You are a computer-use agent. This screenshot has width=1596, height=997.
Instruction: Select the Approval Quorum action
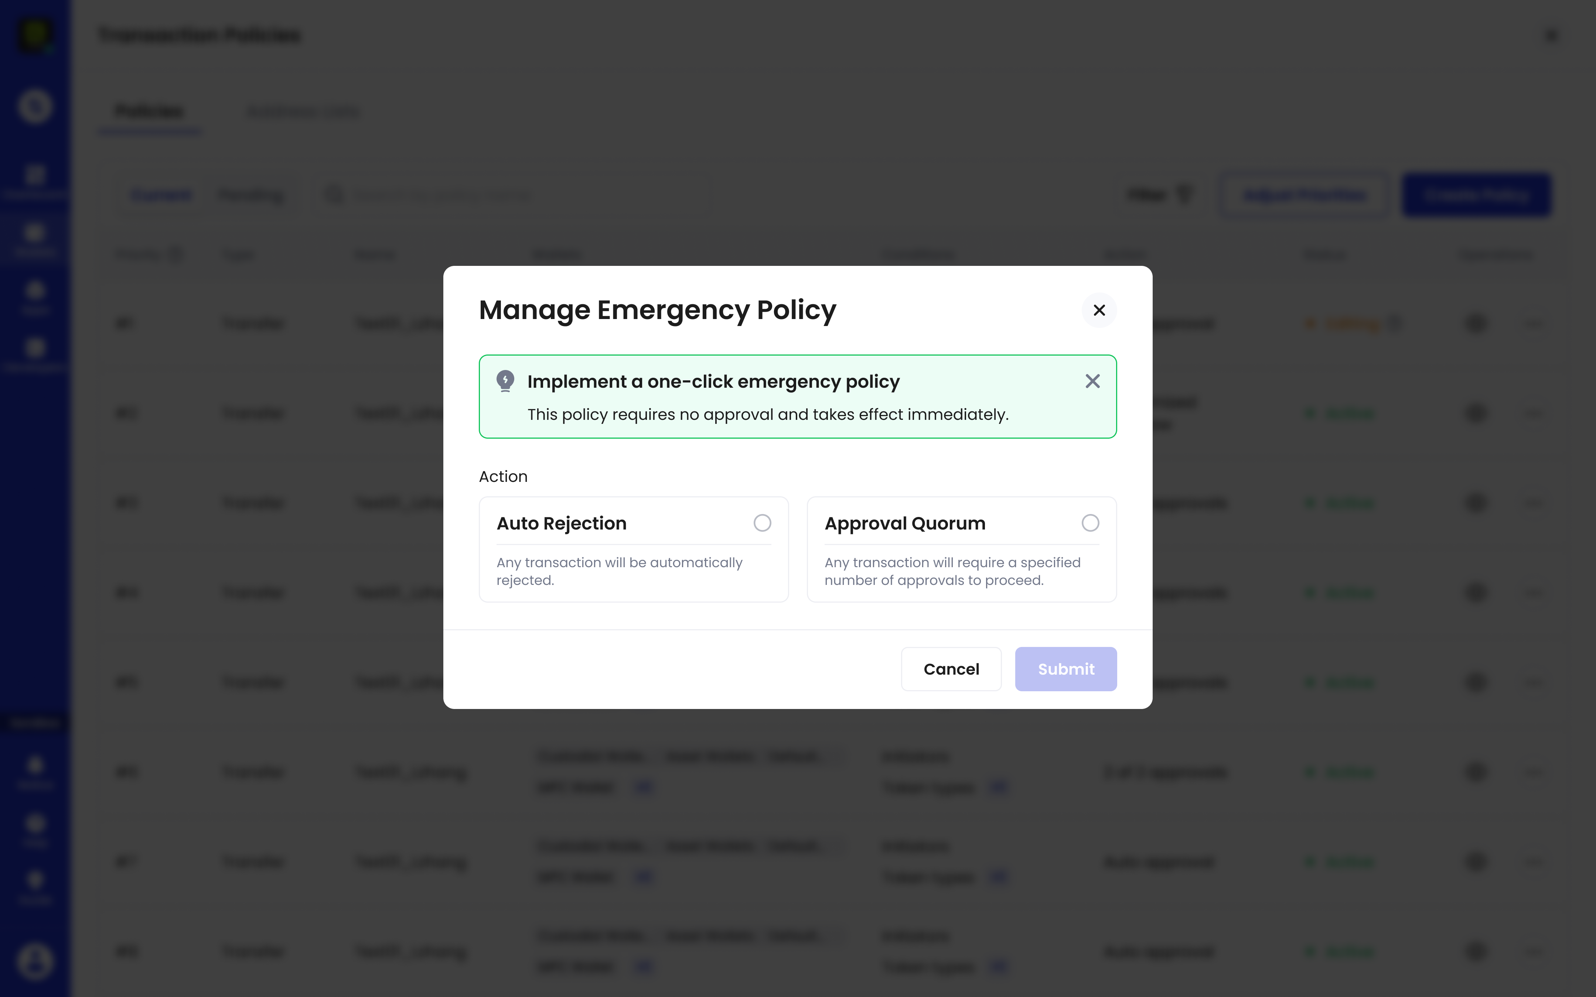click(x=1090, y=522)
